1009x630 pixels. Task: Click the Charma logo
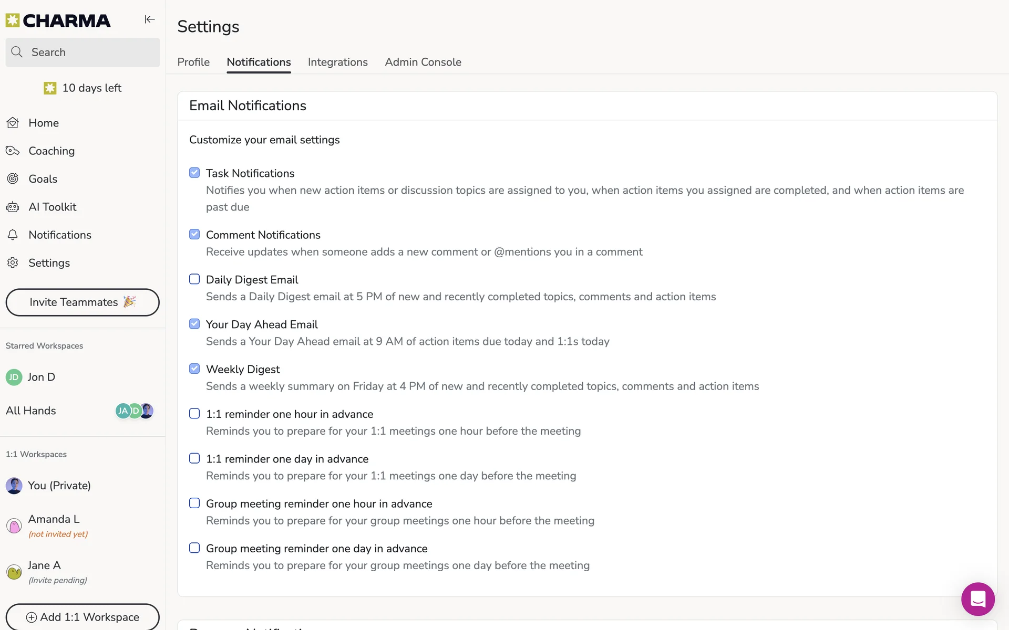(58, 20)
